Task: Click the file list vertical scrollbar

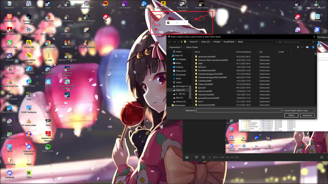Action: point(316,78)
